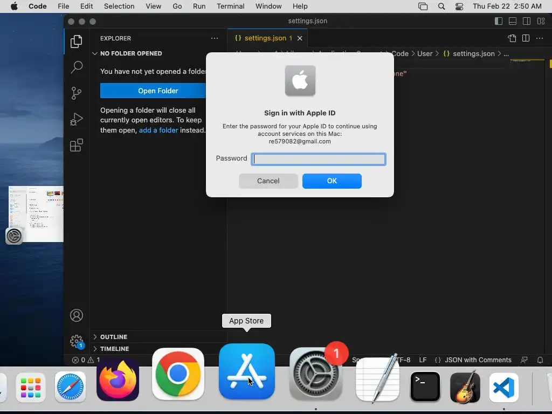Open Spotlight search in menu bar
Viewport: 552px width, 414px height.
tap(441, 6)
